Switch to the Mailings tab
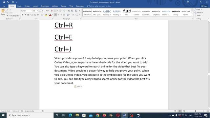210x118 pixels. tap(55, 6)
